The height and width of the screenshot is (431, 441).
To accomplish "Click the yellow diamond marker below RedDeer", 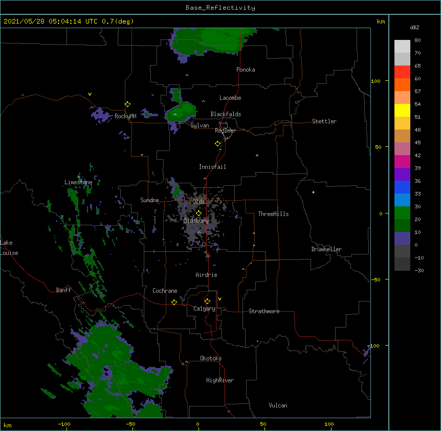I will pyautogui.click(x=218, y=144).
